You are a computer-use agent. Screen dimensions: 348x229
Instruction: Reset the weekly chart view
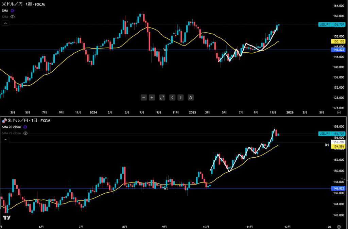[x=191, y=98]
